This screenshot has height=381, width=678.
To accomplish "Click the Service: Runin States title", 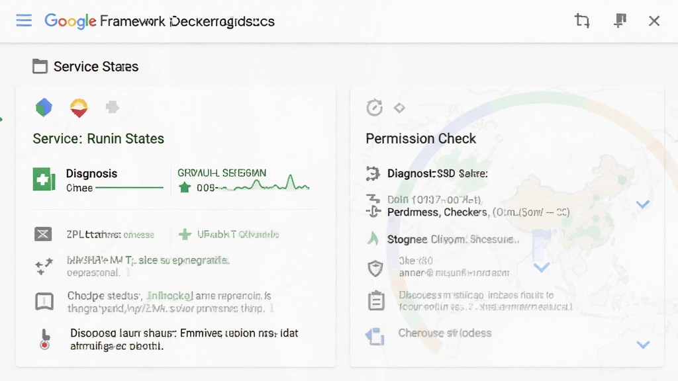I will point(99,139).
